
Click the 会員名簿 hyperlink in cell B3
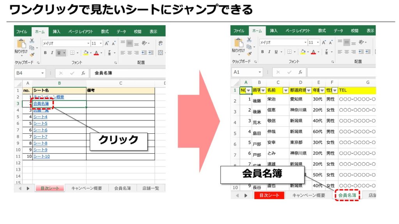coord(41,103)
